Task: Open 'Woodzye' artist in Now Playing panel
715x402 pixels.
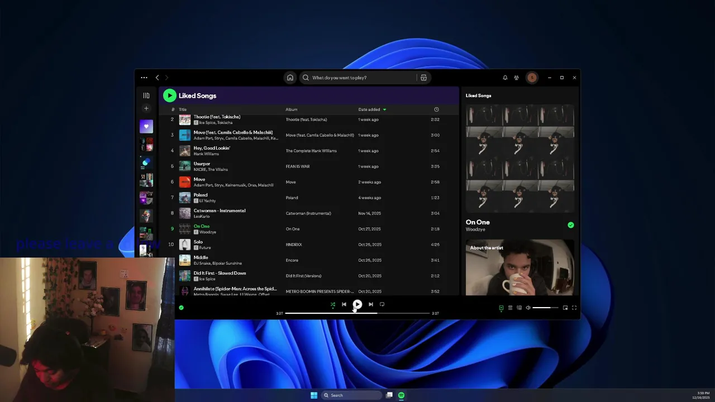Action: pos(475,229)
